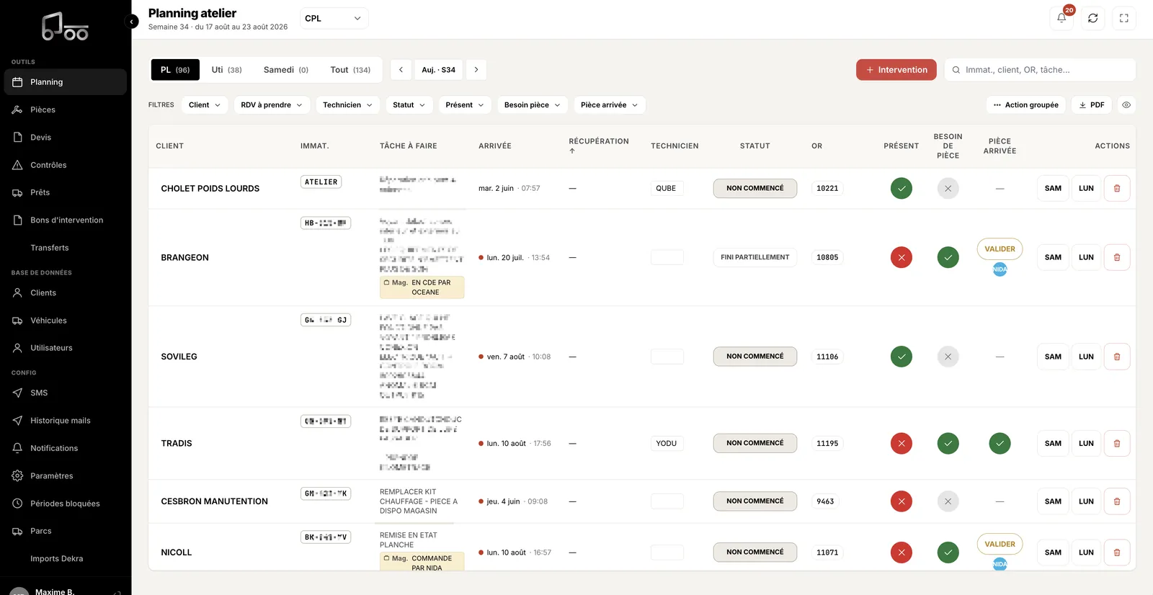
Task: Click the red Intervention button
Action: coord(896,70)
